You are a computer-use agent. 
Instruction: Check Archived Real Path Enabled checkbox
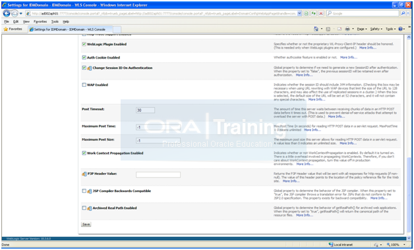84,208
